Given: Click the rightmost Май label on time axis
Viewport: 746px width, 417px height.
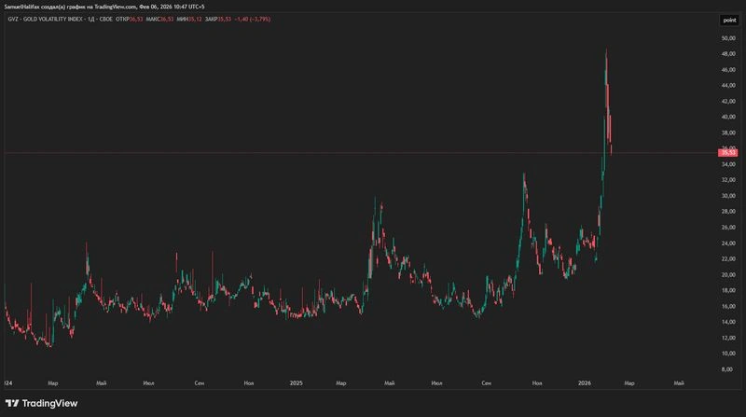Looking at the screenshot, I should coord(679,382).
